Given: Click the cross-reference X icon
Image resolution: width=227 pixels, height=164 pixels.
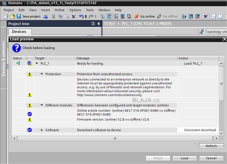Looking at the screenshot, I should pos(205,16).
